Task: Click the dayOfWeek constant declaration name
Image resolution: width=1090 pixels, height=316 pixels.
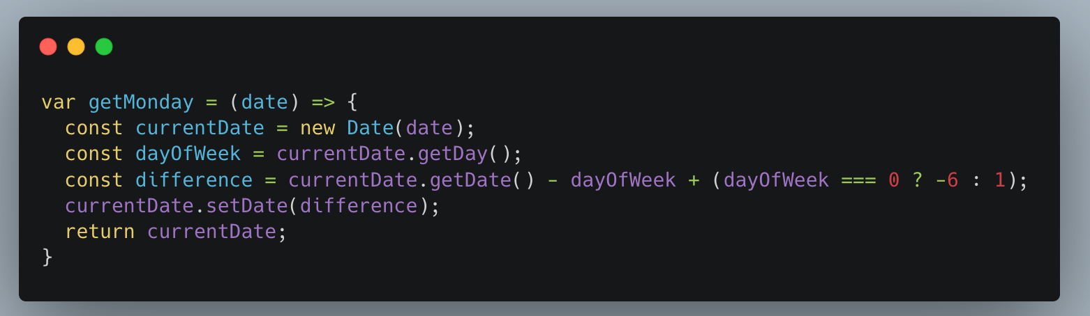Action: [188, 154]
